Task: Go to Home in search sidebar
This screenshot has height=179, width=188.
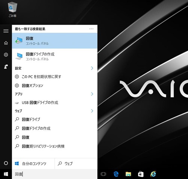Action: pos(6,43)
